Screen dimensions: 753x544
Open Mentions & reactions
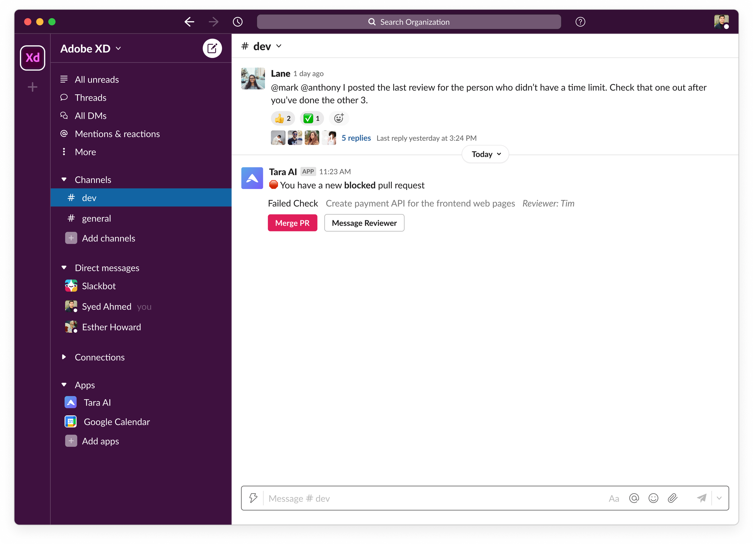point(117,133)
